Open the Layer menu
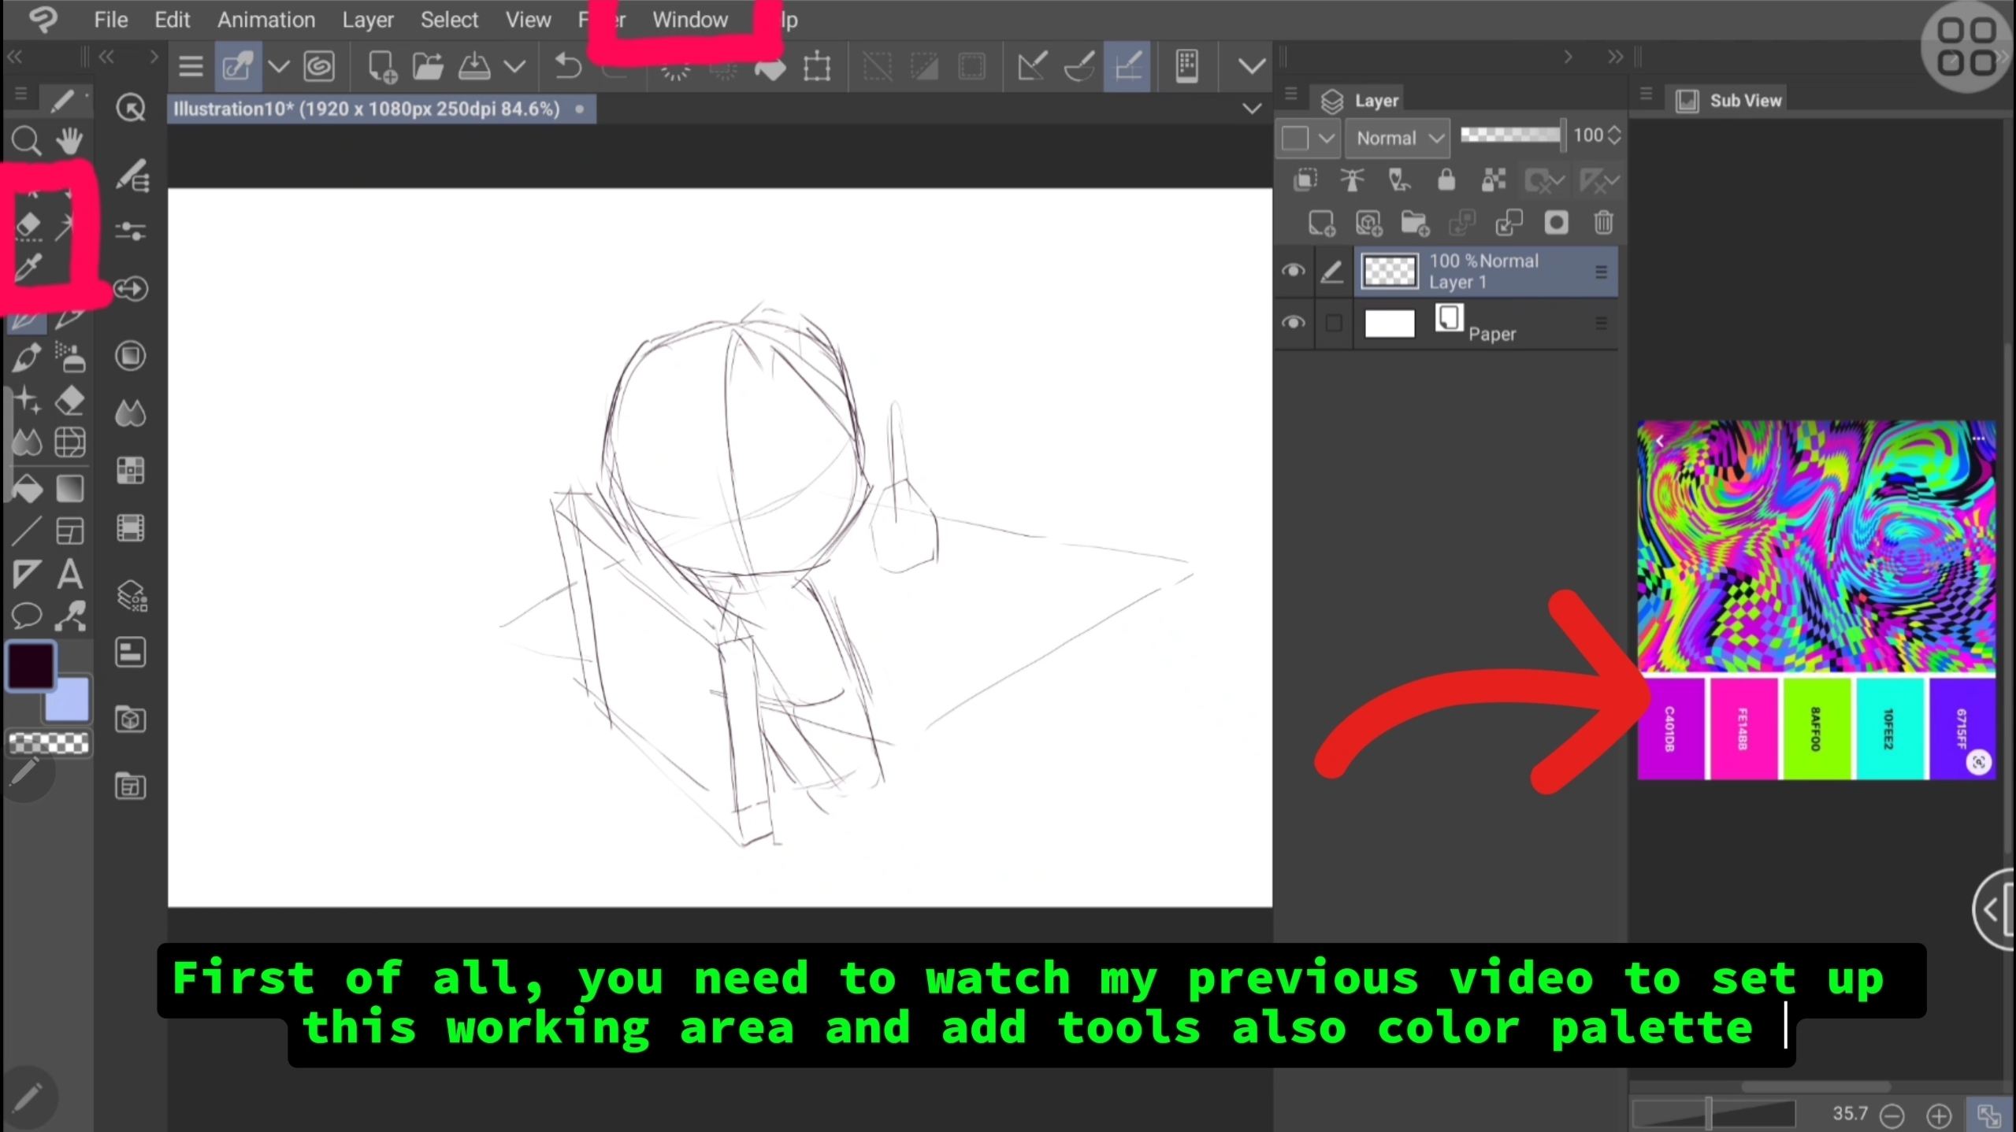The height and width of the screenshot is (1132, 2016). pos(368,20)
